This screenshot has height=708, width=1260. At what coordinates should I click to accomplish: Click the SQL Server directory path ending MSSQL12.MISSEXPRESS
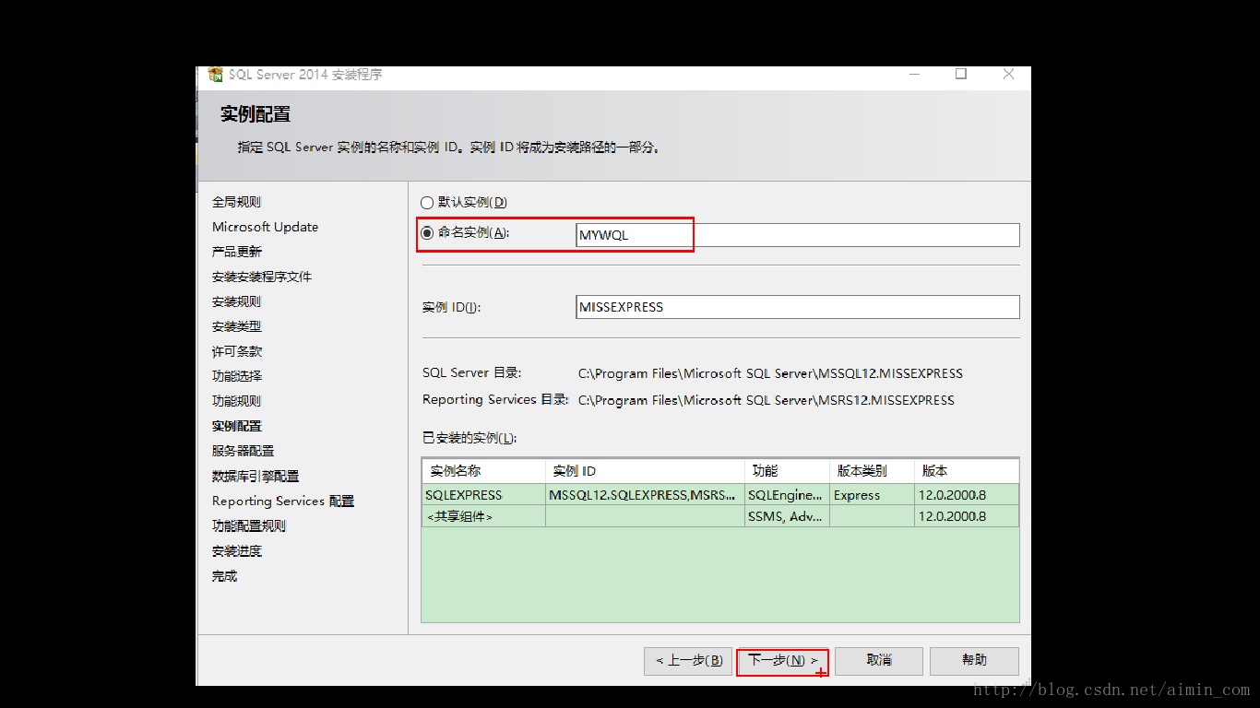pos(770,373)
